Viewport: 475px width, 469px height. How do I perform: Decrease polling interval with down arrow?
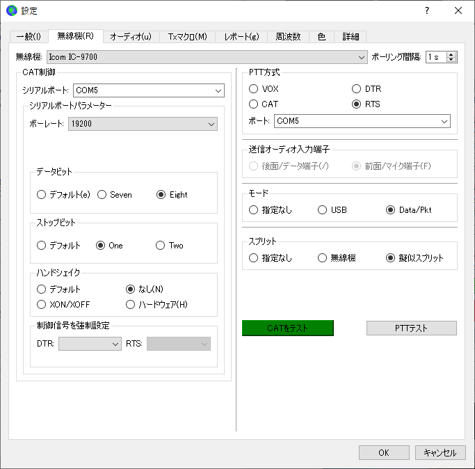point(451,59)
